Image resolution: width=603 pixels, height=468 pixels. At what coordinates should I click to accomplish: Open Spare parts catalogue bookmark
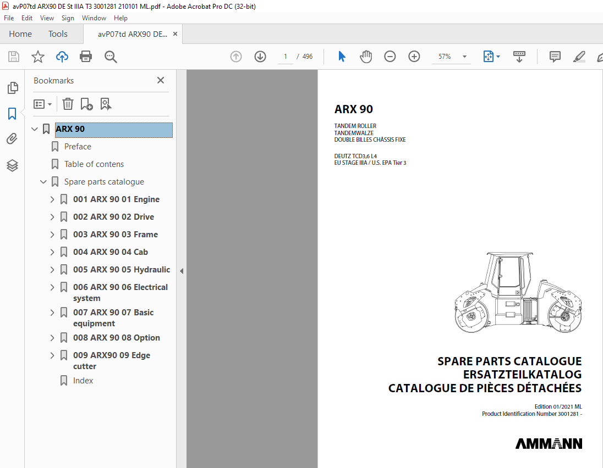104,182
